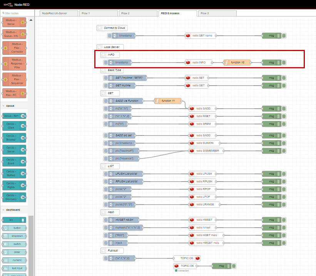Click the Modbus-Server palette node icon
The width and height of the screenshot is (316, 276).
pos(23,22)
